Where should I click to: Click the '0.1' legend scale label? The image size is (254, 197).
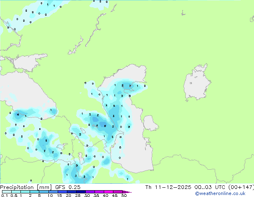tap(5, 195)
